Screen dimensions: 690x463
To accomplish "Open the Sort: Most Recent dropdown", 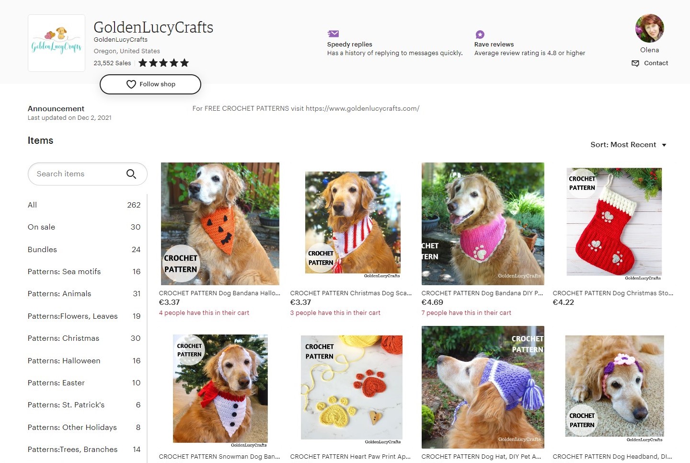I will click(x=623, y=144).
